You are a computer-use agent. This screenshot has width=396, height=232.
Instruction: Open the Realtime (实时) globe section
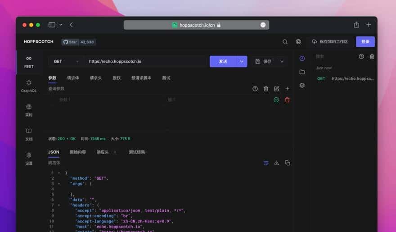[x=29, y=110]
